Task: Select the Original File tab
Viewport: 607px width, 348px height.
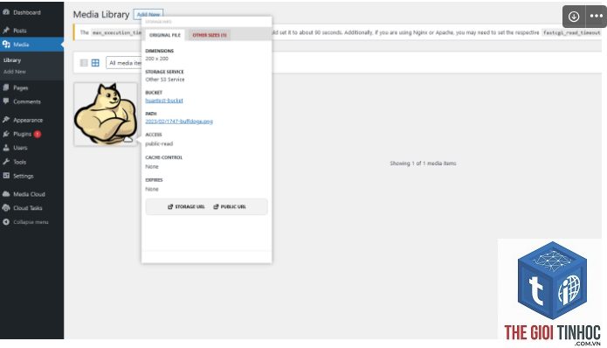Action: (x=165, y=35)
